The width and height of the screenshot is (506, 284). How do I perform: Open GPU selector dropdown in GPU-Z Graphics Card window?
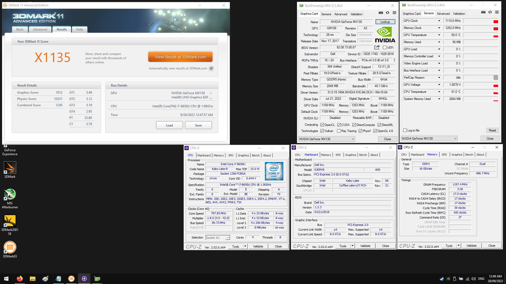(327, 139)
